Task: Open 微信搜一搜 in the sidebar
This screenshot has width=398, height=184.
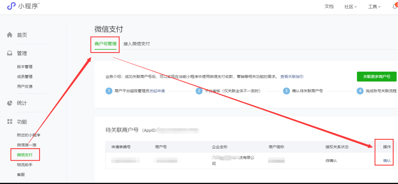Action: point(27,145)
